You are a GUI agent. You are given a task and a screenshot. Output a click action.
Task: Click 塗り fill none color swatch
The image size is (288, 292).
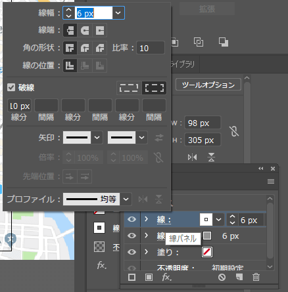pyautogui.click(x=207, y=252)
